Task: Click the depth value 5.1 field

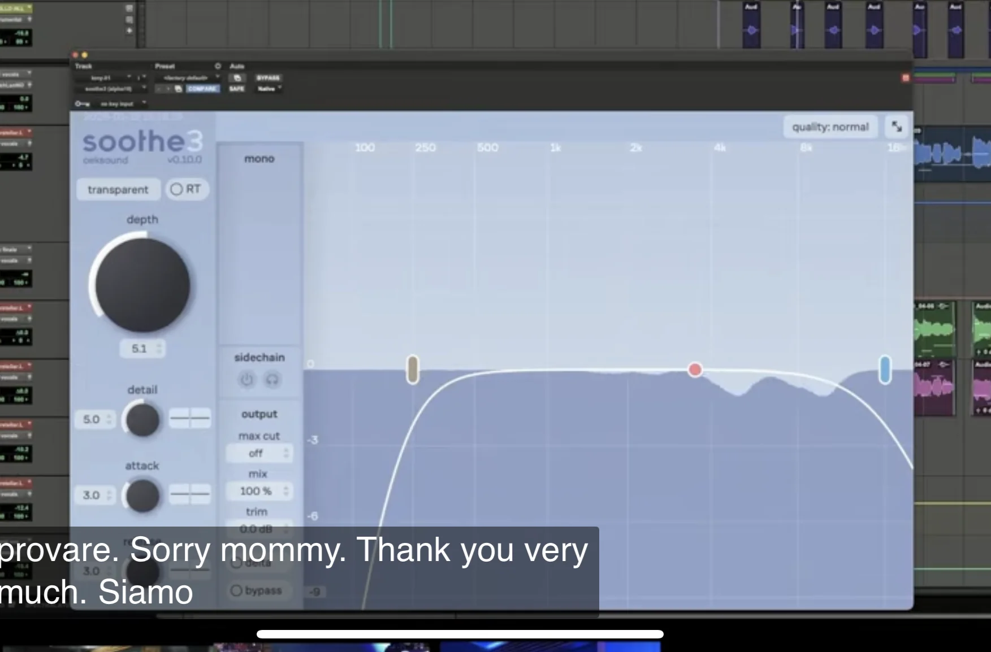Action: [x=142, y=349]
